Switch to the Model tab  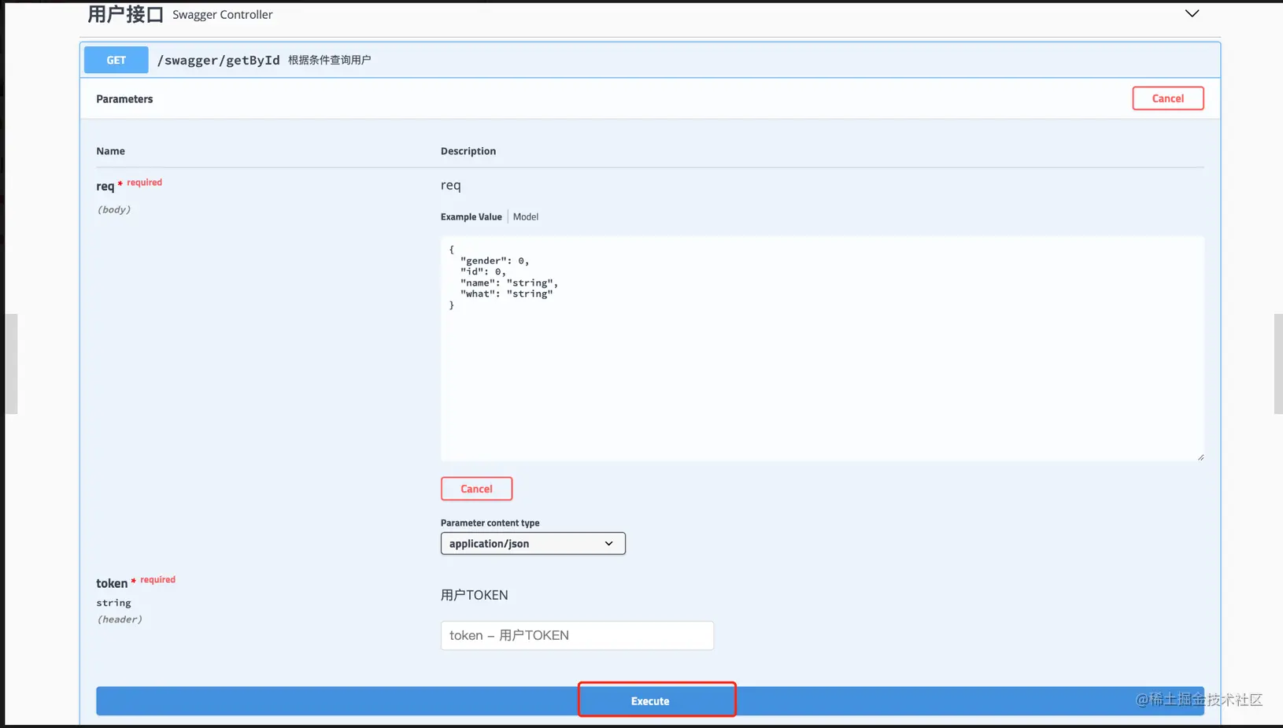(526, 217)
